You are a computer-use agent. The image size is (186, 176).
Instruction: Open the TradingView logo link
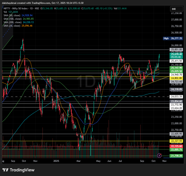tap(18, 170)
